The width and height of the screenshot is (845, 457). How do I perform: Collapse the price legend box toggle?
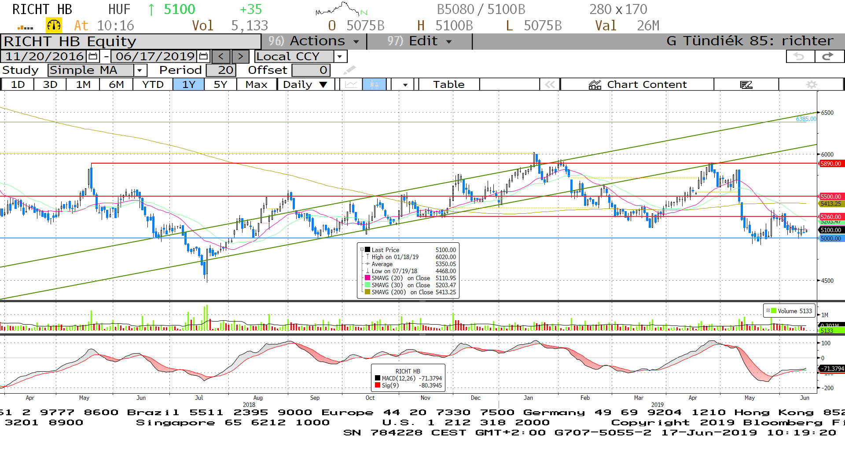pos(362,249)
